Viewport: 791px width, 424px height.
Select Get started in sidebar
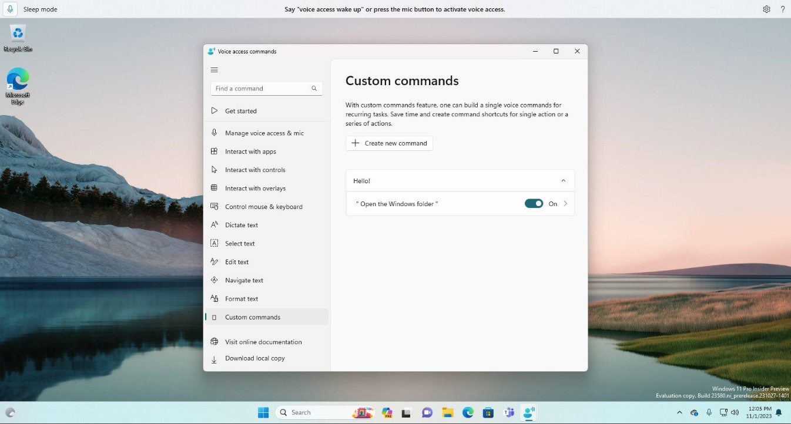(266, 111)
